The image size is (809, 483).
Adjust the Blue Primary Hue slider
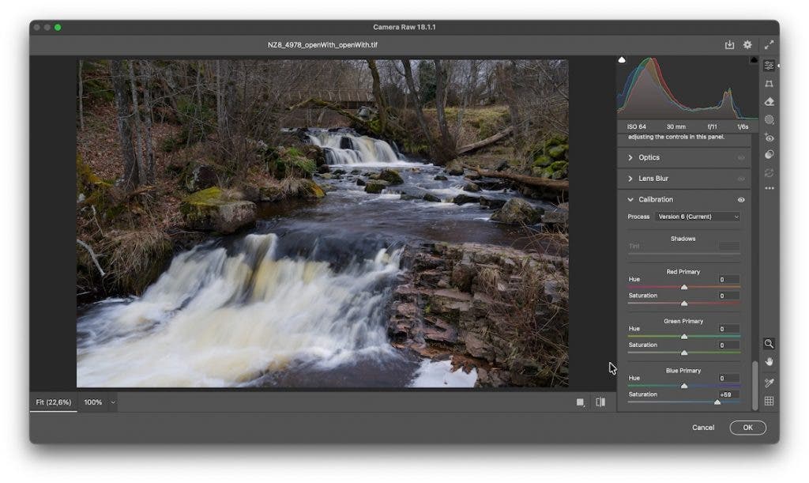[x=684, y=386]
